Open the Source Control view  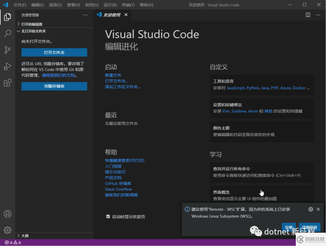[x=8, y=50]
